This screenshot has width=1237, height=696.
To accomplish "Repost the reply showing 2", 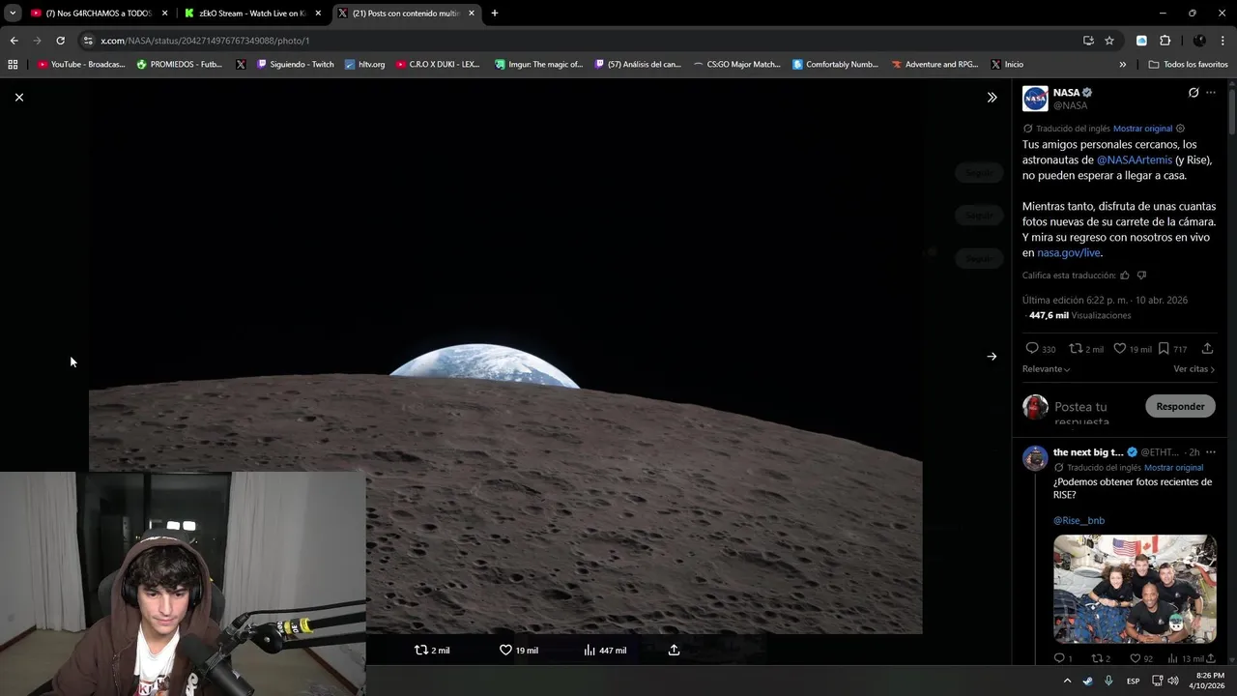I will pyautogui.click(x=1095, y=658).
